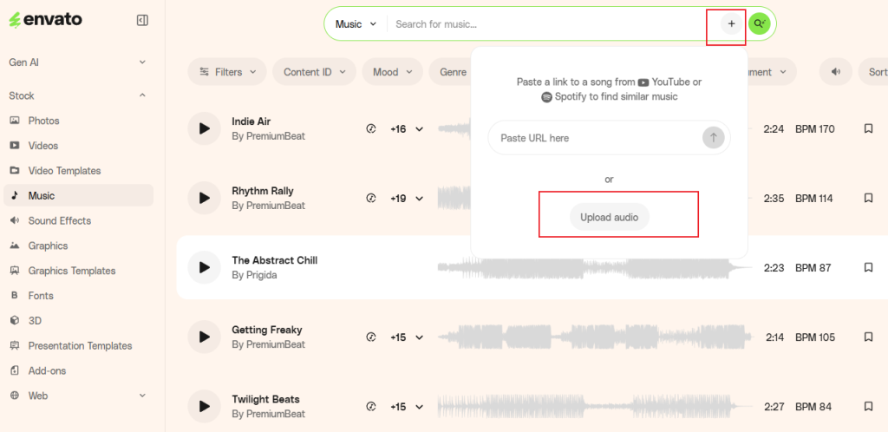Click the green AI search icon

[760, 24]
